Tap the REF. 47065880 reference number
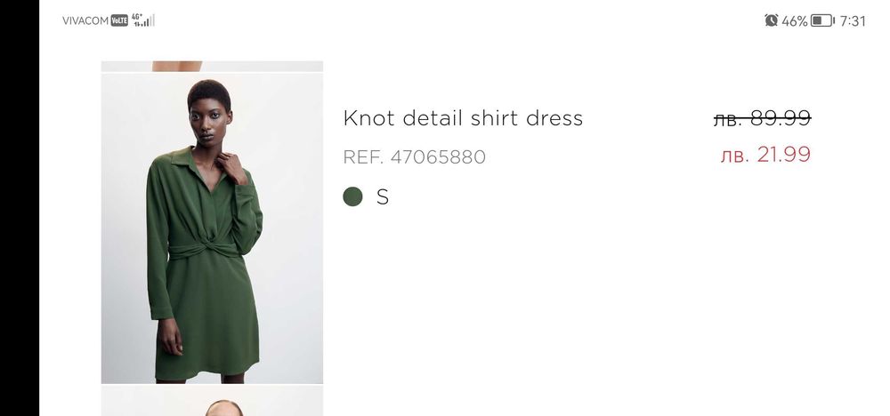The image size is (890, 416). (x=415, y=157)
